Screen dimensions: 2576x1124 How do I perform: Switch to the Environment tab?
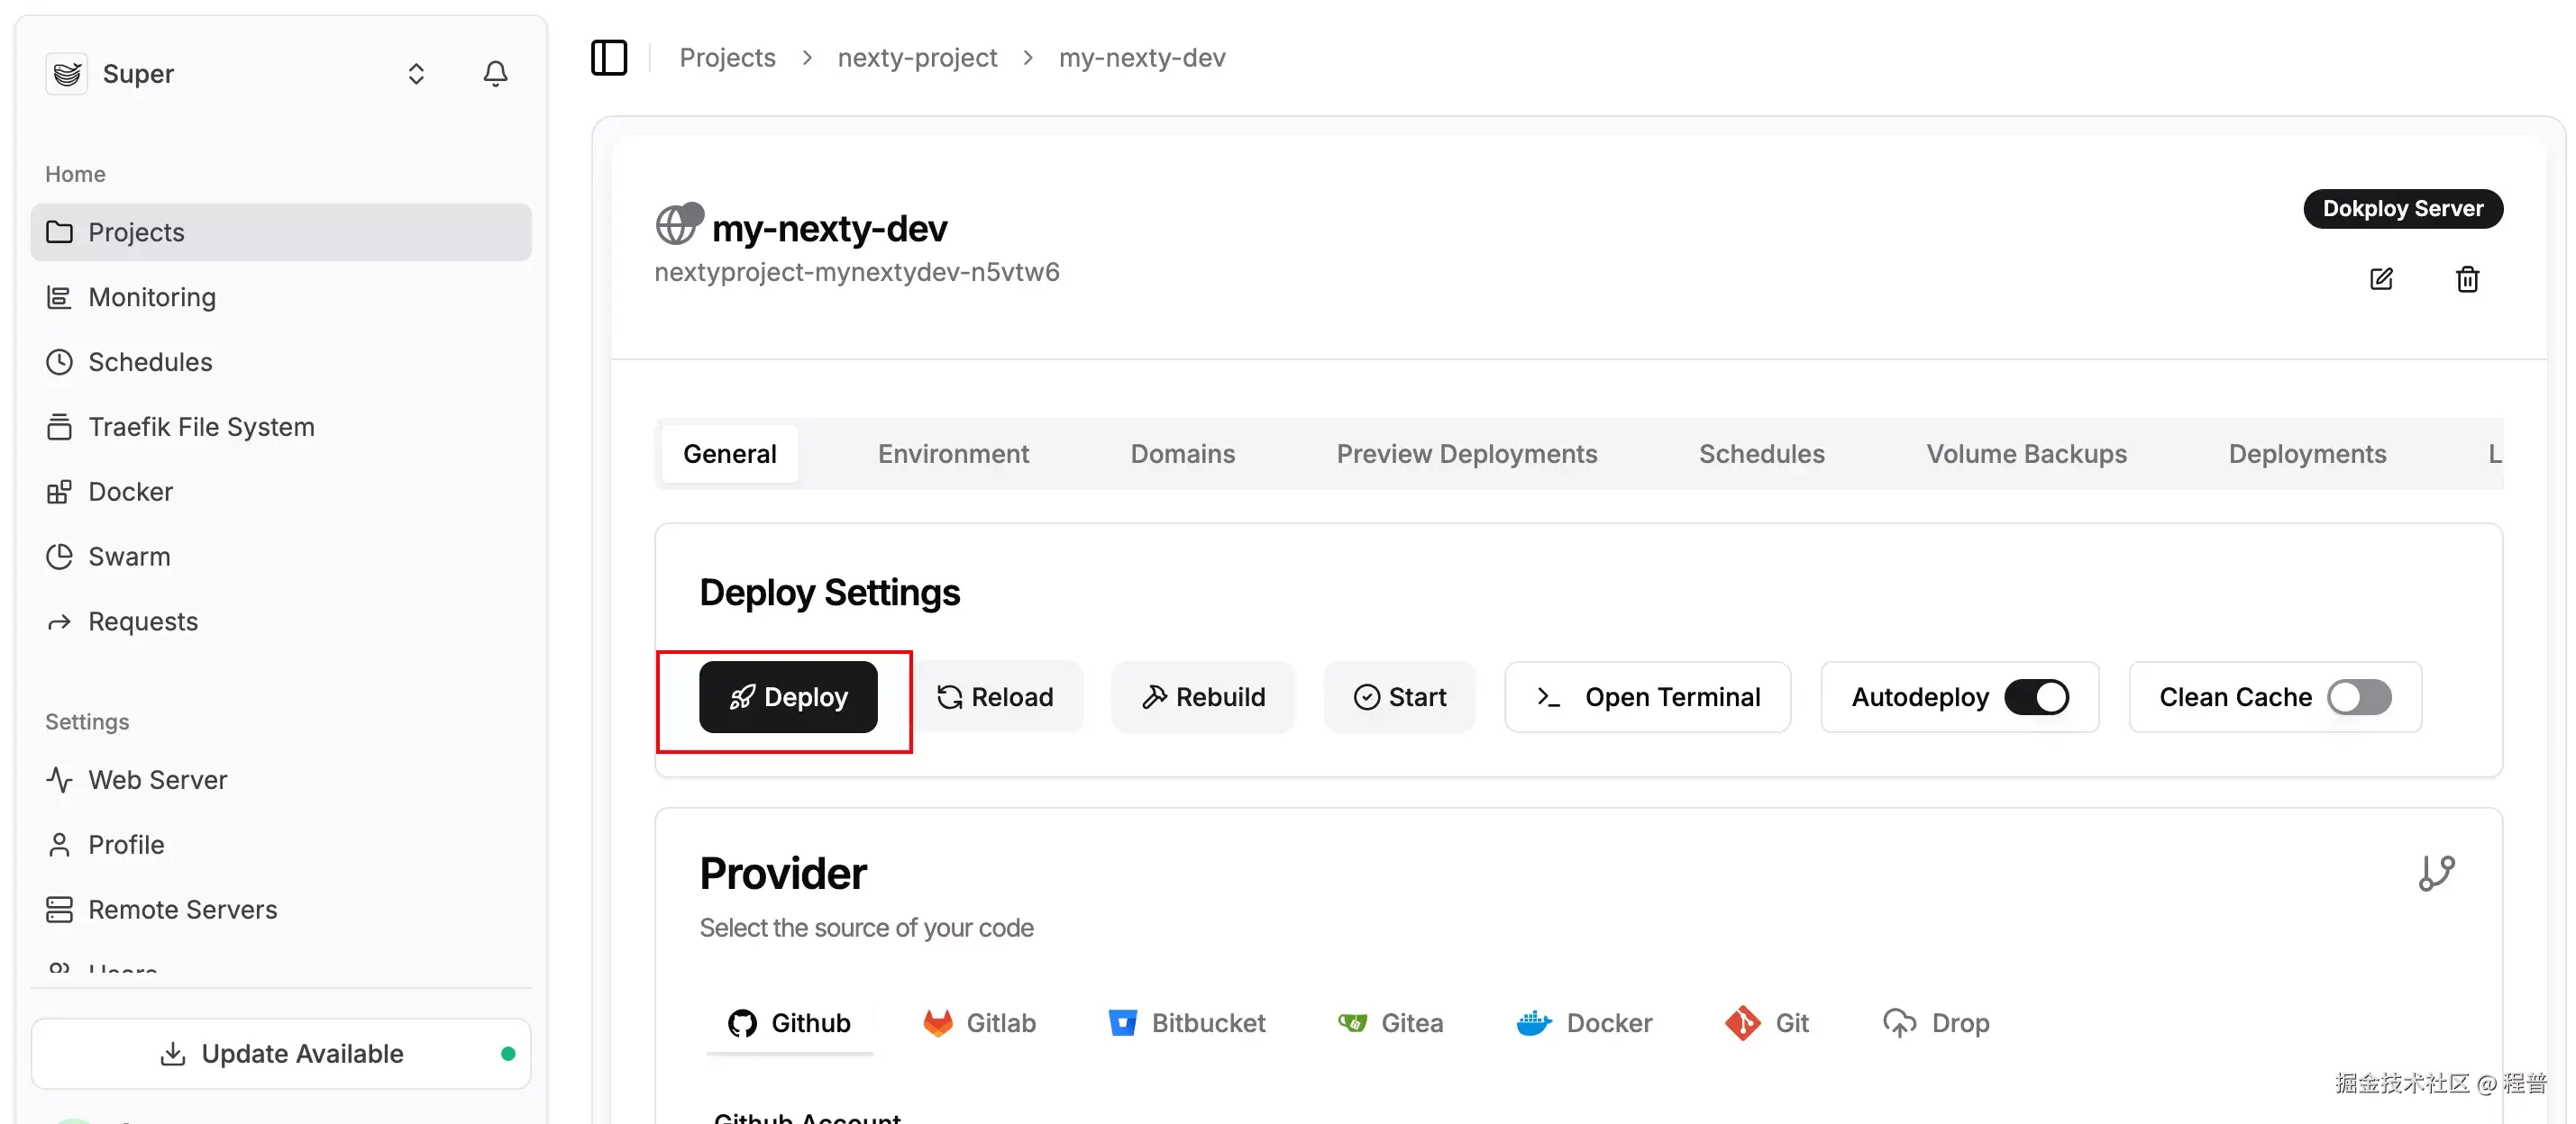point(953,454)
